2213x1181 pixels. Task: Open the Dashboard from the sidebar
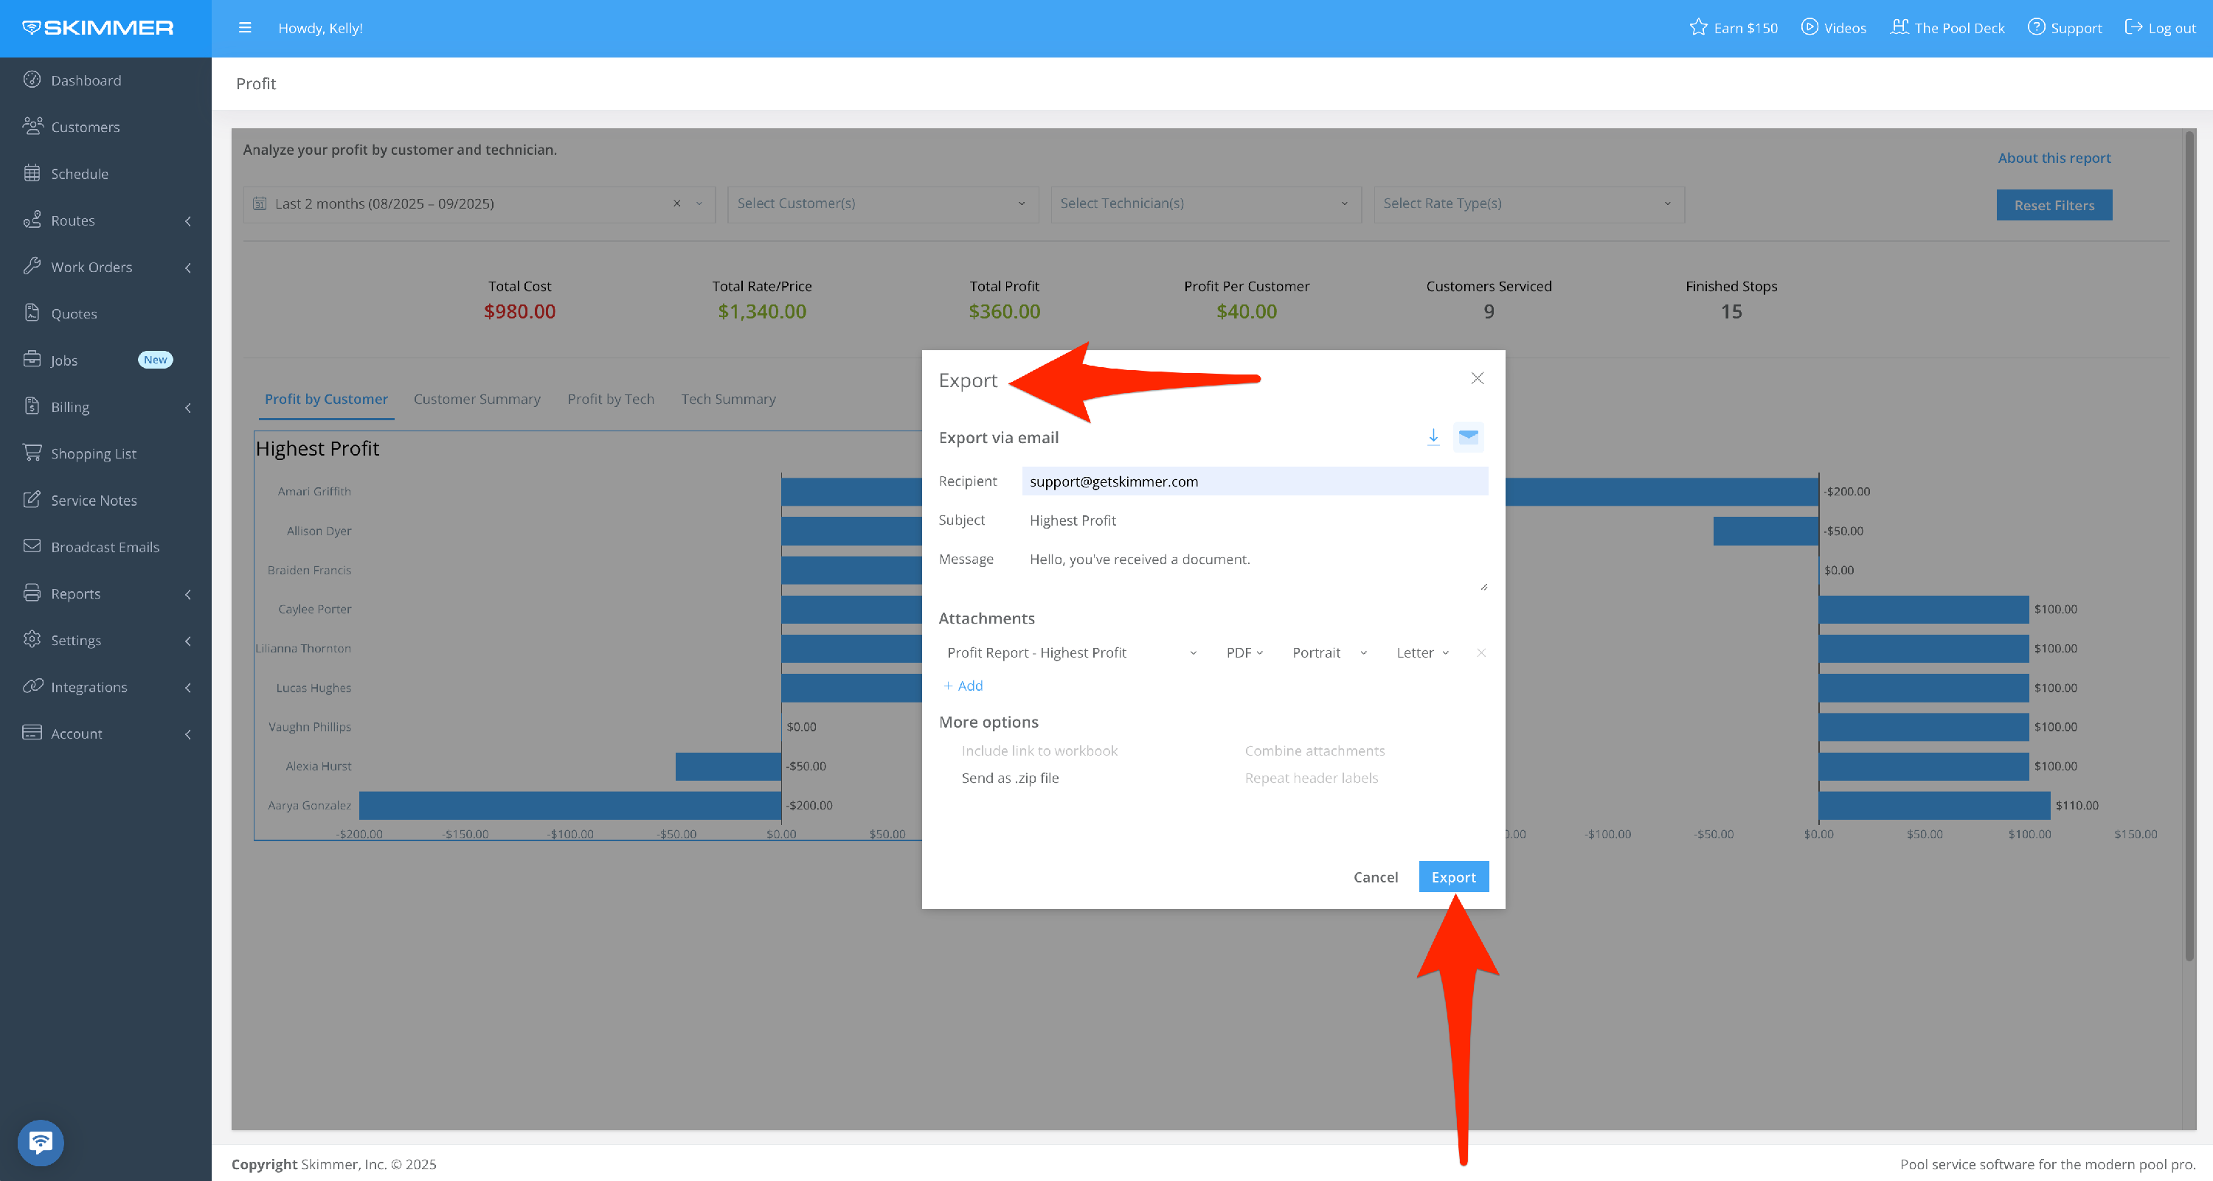85,80
